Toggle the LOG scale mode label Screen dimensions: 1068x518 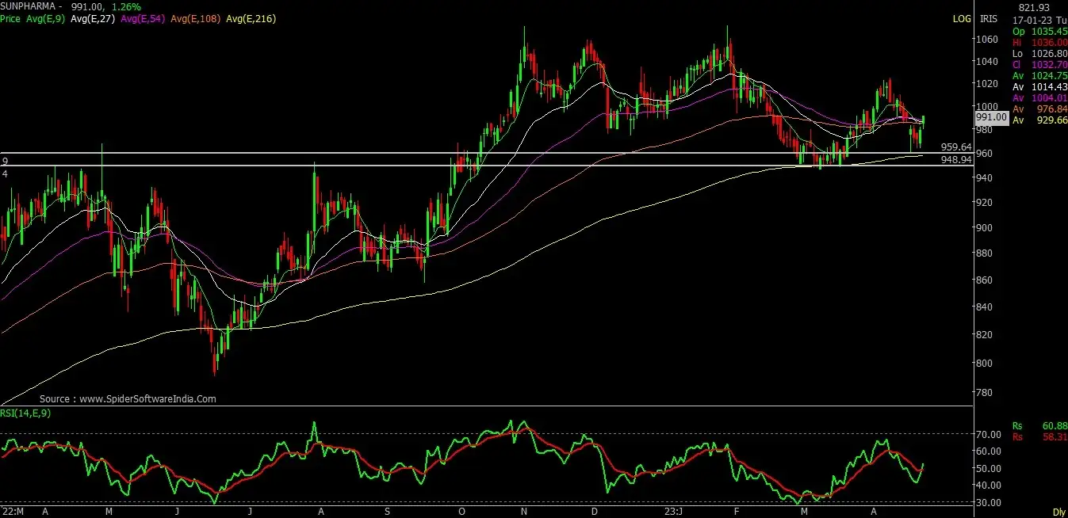961,18
